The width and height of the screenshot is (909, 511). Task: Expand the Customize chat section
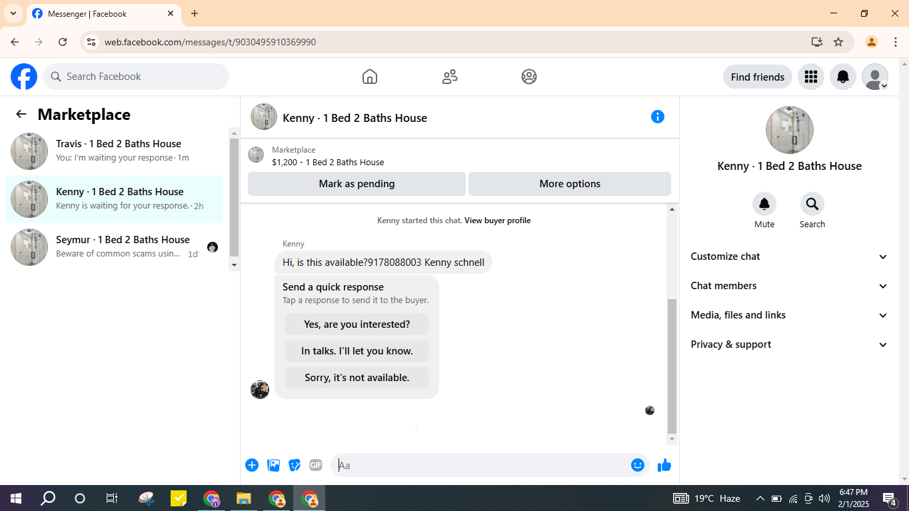(790, 256)
